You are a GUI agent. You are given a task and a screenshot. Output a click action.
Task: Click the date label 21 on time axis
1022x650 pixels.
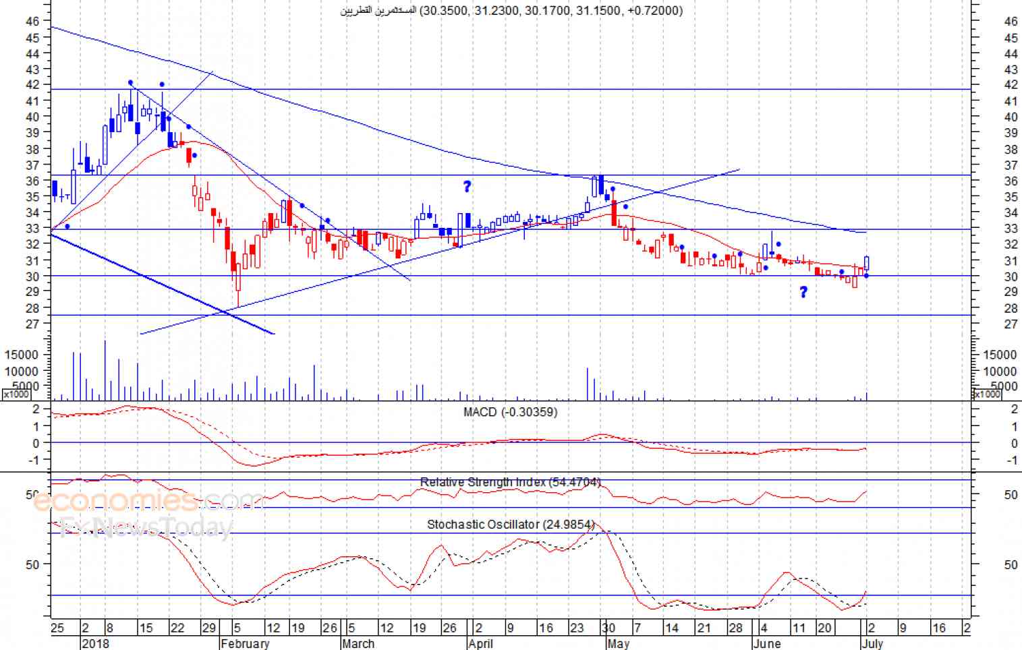coord(704,628)
